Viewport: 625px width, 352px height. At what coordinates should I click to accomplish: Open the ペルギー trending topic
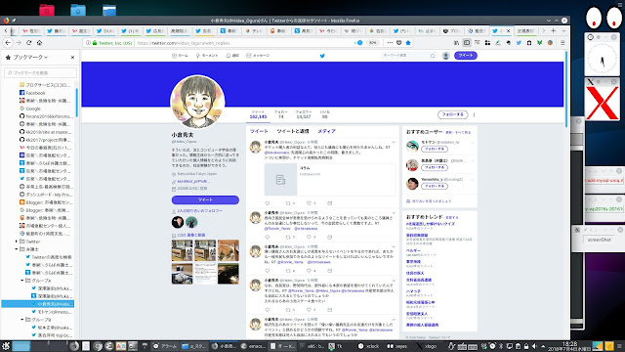coord(413,250)
